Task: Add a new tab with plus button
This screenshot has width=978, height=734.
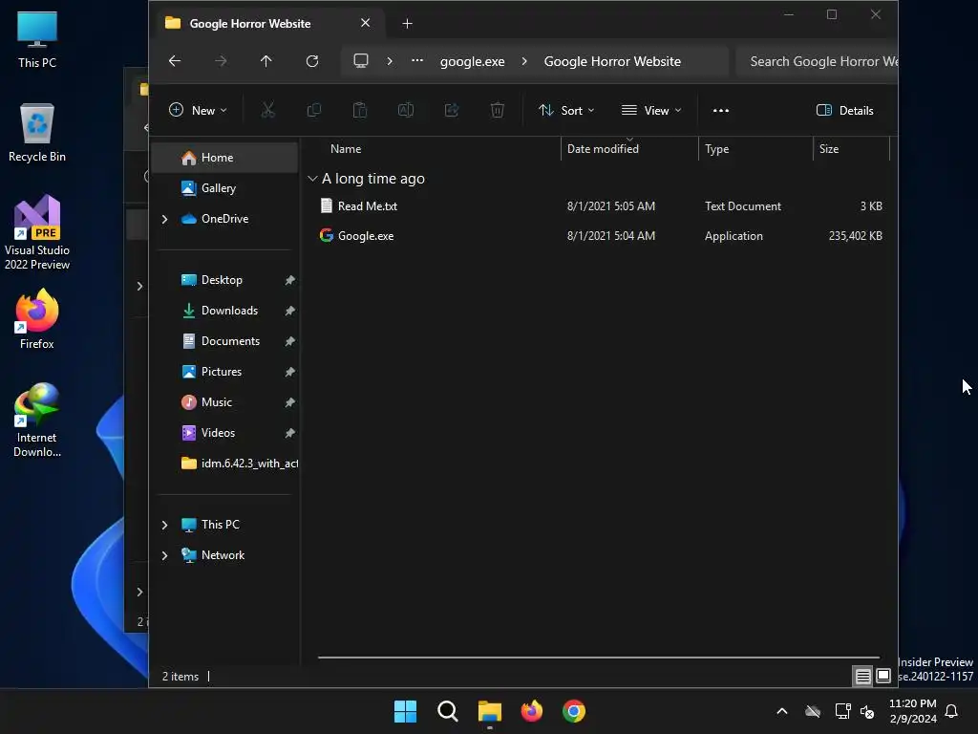Action: 407,24
